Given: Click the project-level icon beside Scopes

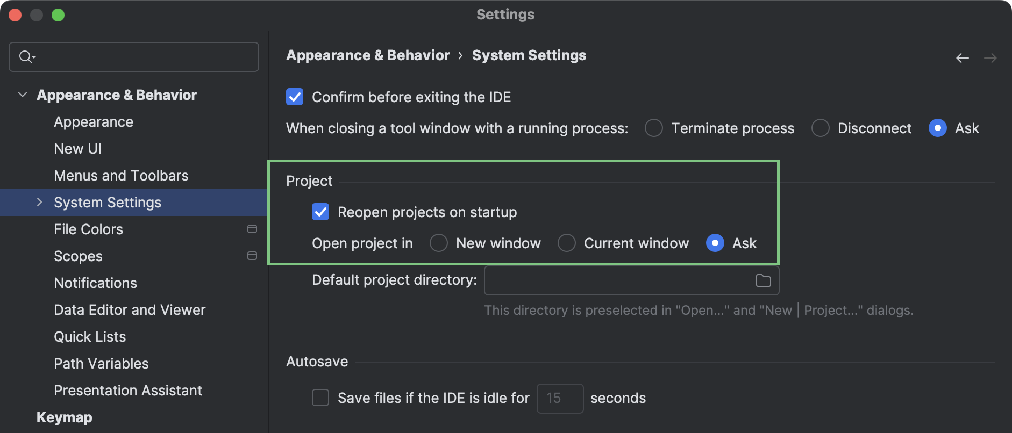Looking at the screenshot, I should pyautogui.click(x=252, y=256).
